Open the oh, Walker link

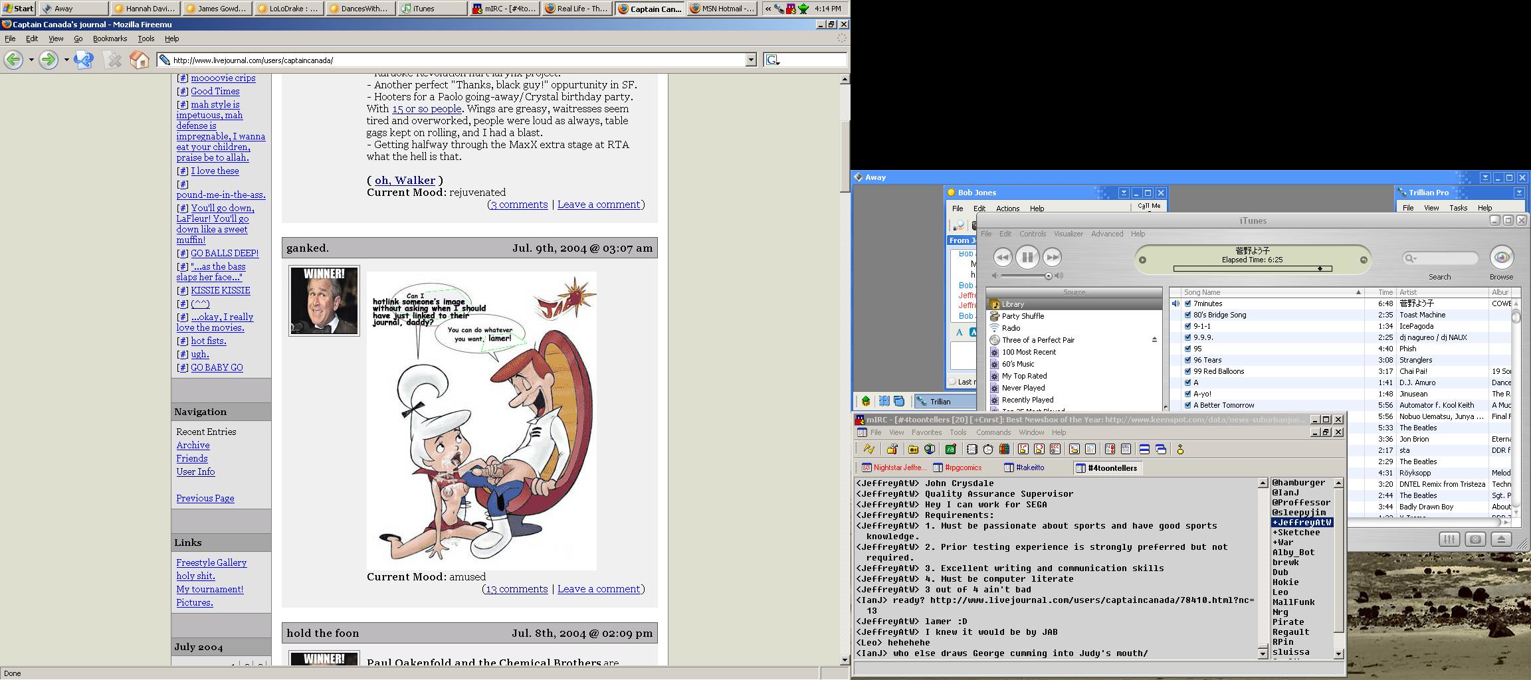[x=405, y=181]
